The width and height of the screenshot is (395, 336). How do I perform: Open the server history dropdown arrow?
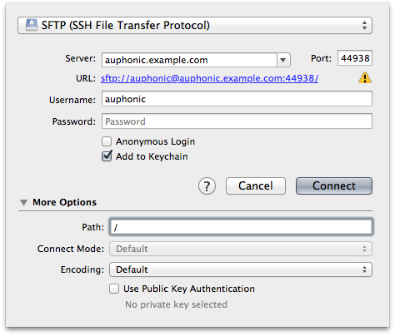pos(283,60)
